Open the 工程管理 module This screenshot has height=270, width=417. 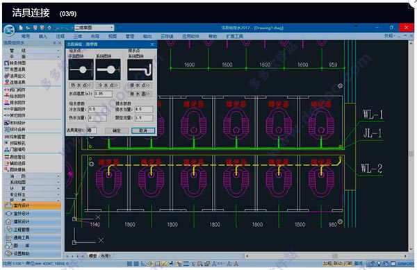[x=33, y=229]
